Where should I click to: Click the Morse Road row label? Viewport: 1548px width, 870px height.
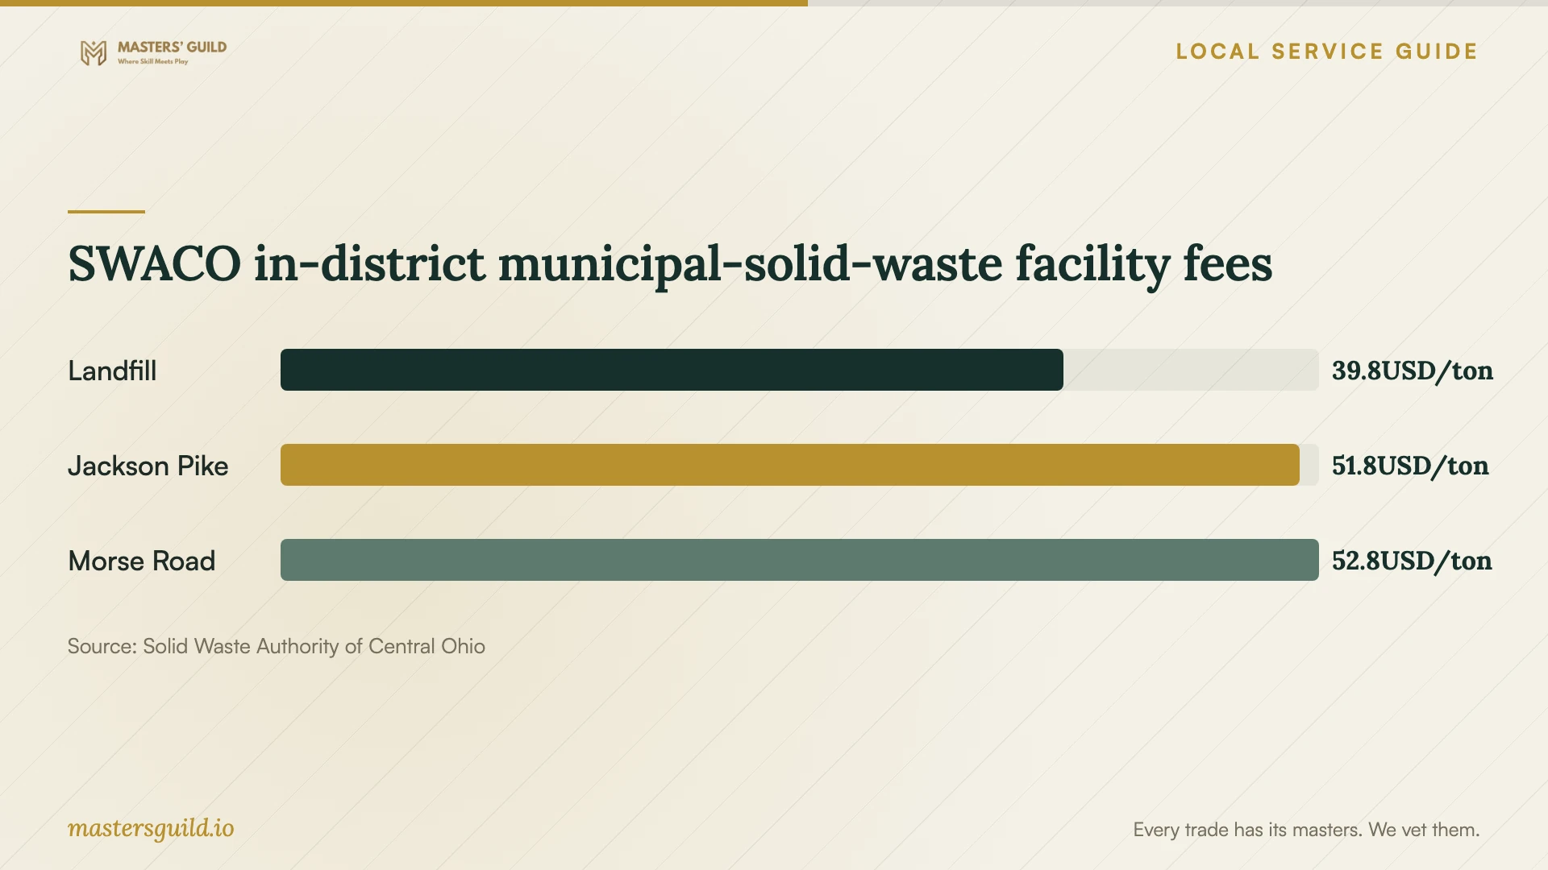point(142,561)
